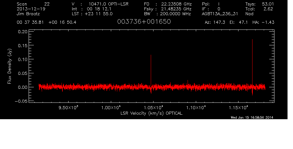This screenshot has width=293, height=149.
Task: Click y-axis tick label 0.05
Action: point(23,73)
